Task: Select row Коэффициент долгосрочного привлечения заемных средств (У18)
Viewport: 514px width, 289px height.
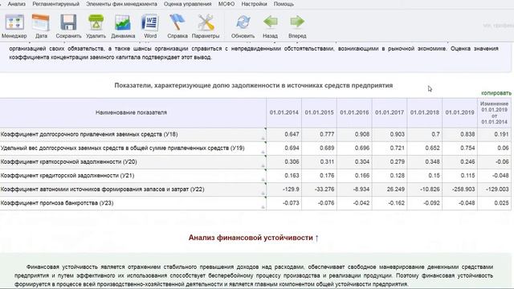Action: (x=255, y=134)
